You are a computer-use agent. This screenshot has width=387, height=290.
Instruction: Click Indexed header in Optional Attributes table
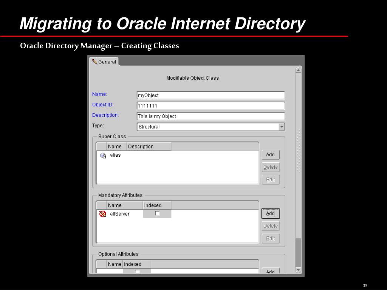point(137,264)
